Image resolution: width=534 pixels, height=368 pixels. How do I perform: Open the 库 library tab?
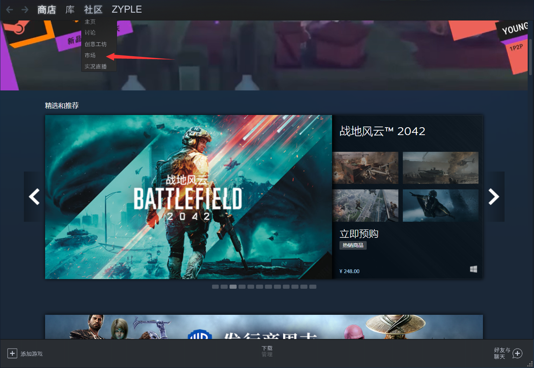pos(70,10)
